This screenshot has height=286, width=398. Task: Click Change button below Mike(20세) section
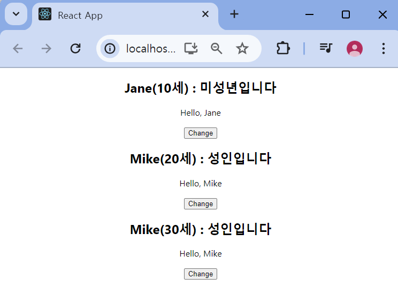[x=201, y=204]
